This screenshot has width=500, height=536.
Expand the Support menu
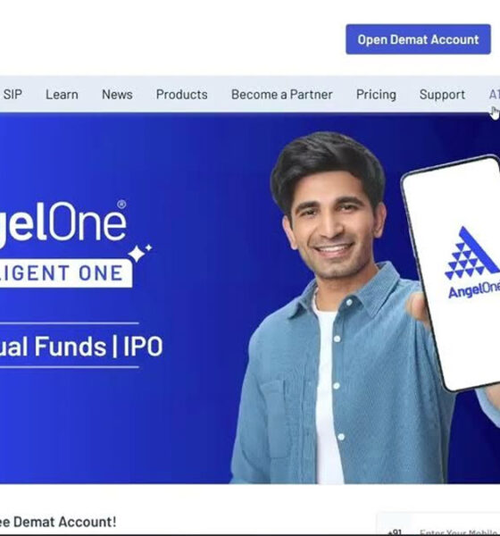(x=442, y=95)
